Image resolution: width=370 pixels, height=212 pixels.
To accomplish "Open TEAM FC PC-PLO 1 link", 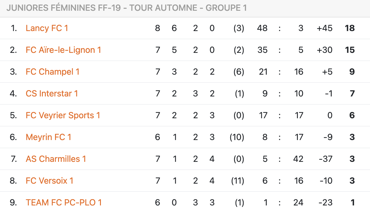I will (x=64, y=202).
